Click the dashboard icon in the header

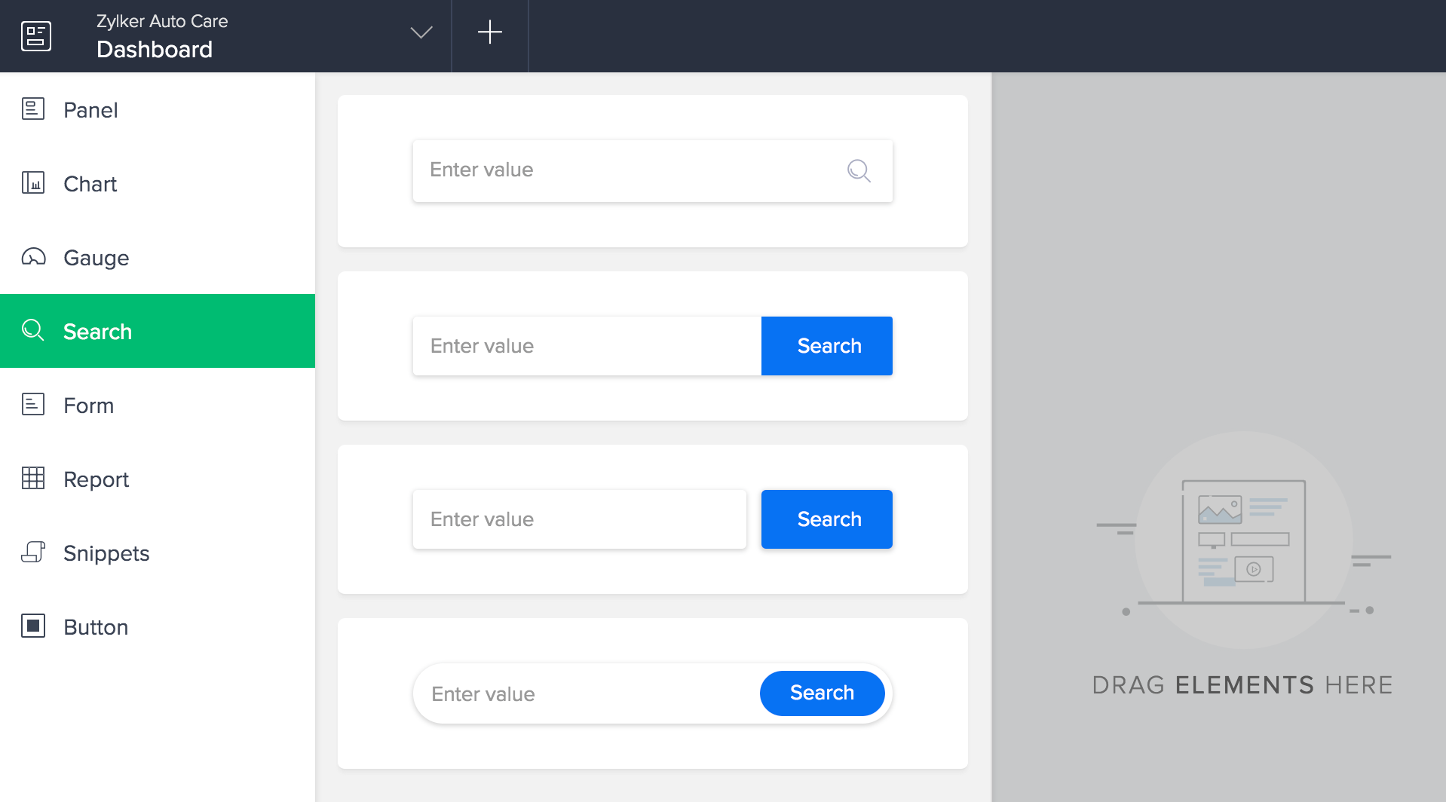(x=35, y=35)
